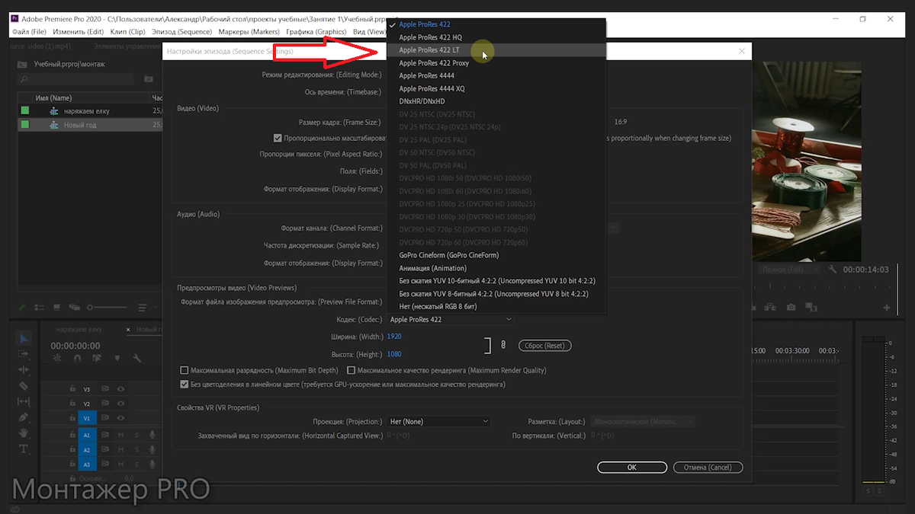The image size is (915, 514).
Task: Click the Width value 1920
Action: click(394, 337)
